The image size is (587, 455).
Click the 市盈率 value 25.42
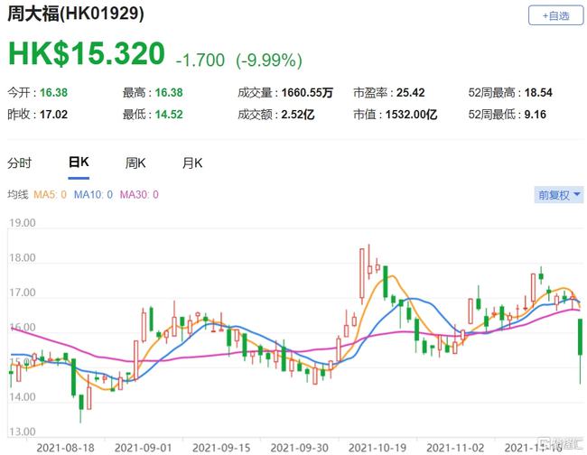(410, 92)
